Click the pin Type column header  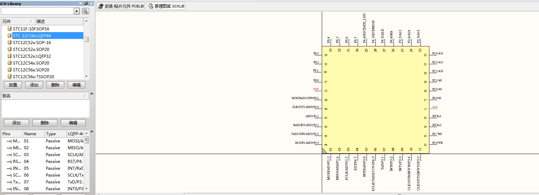(x=56, y=134)
